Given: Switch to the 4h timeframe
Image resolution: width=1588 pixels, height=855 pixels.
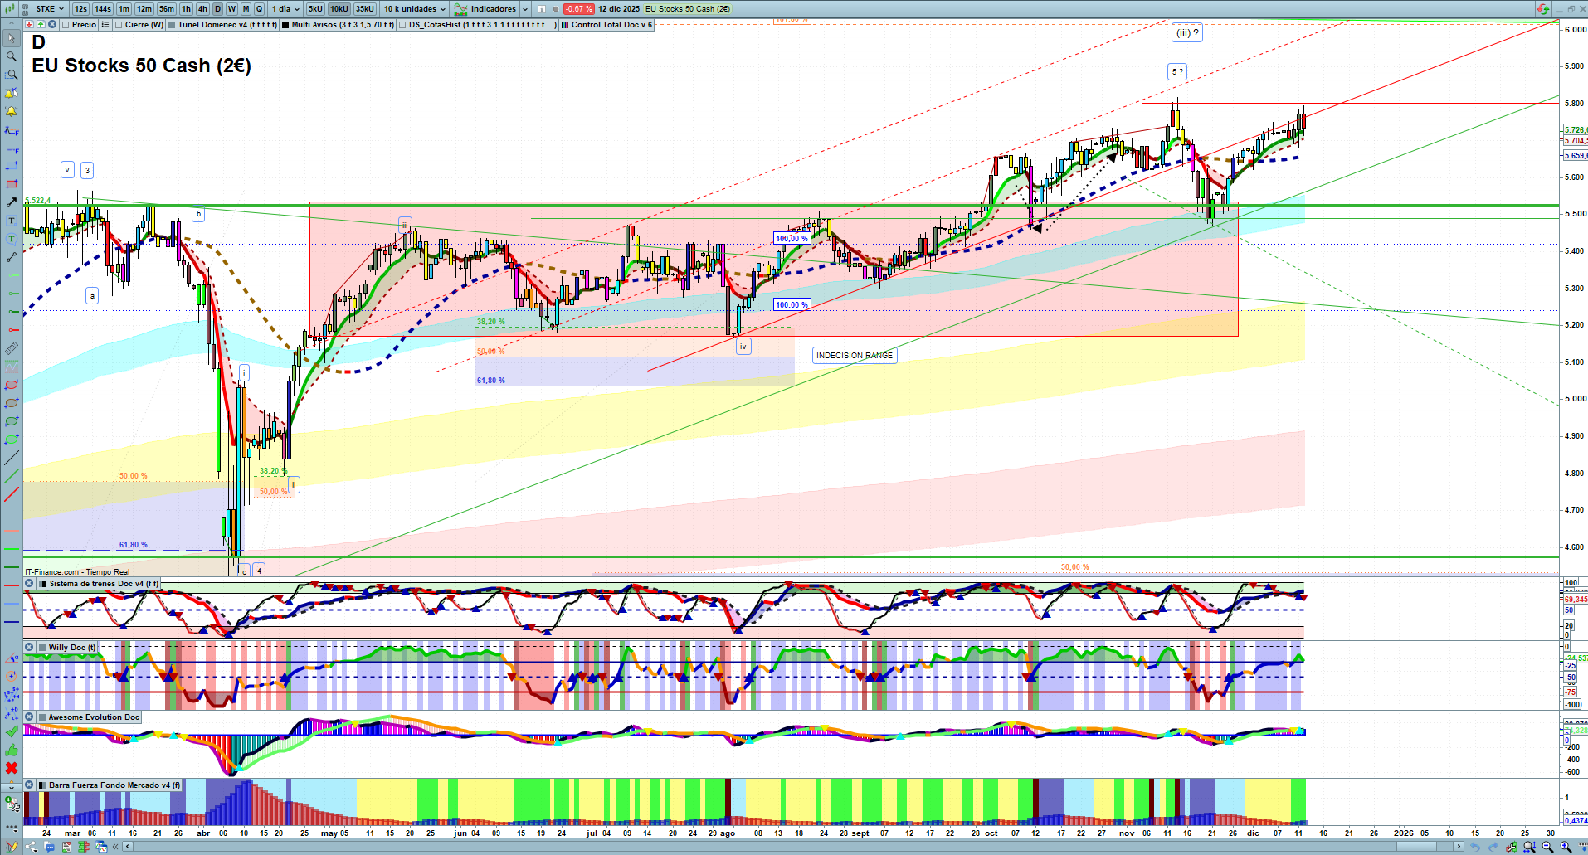Looking at the screenshot, I should point(202,9).
